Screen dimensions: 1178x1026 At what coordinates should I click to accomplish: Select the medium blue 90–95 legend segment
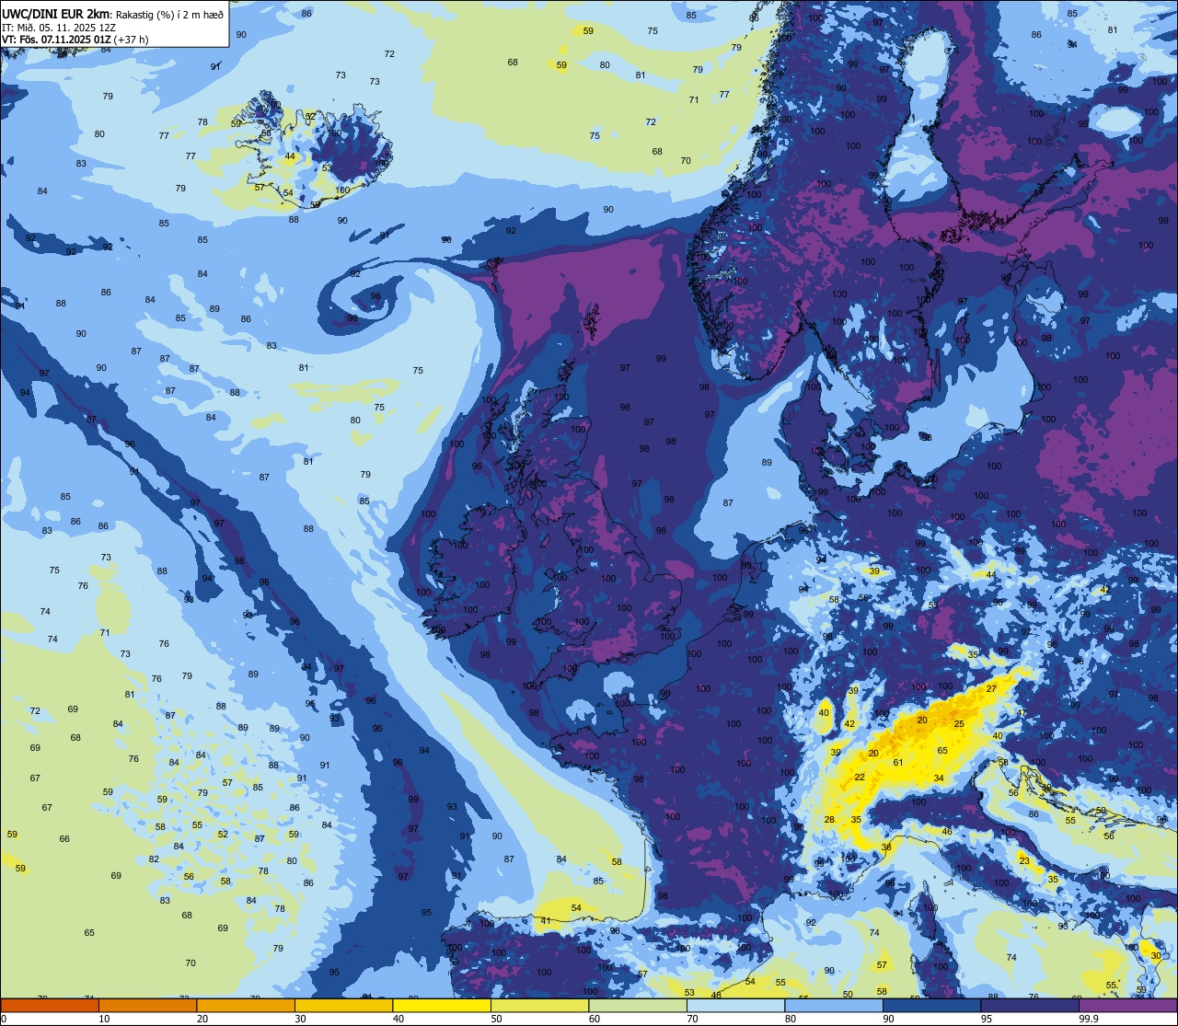(x=931, y=1005)
